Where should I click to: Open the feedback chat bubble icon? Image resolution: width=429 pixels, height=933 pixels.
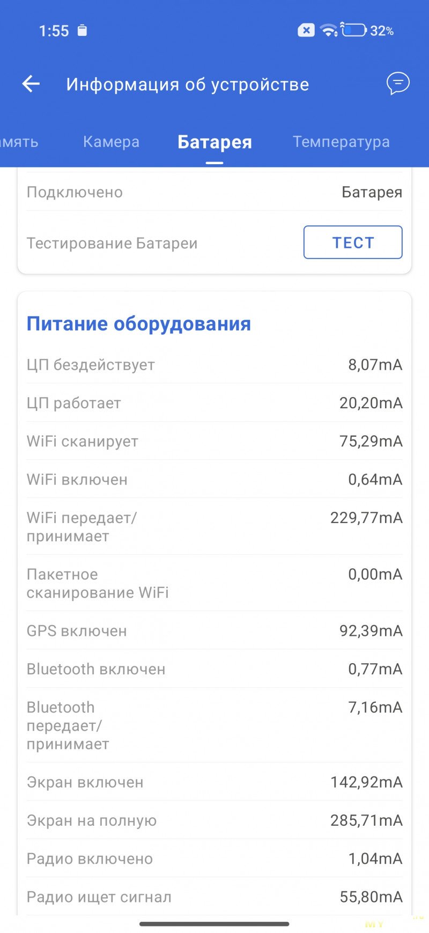pyautogui.click(x=398, y=84)
